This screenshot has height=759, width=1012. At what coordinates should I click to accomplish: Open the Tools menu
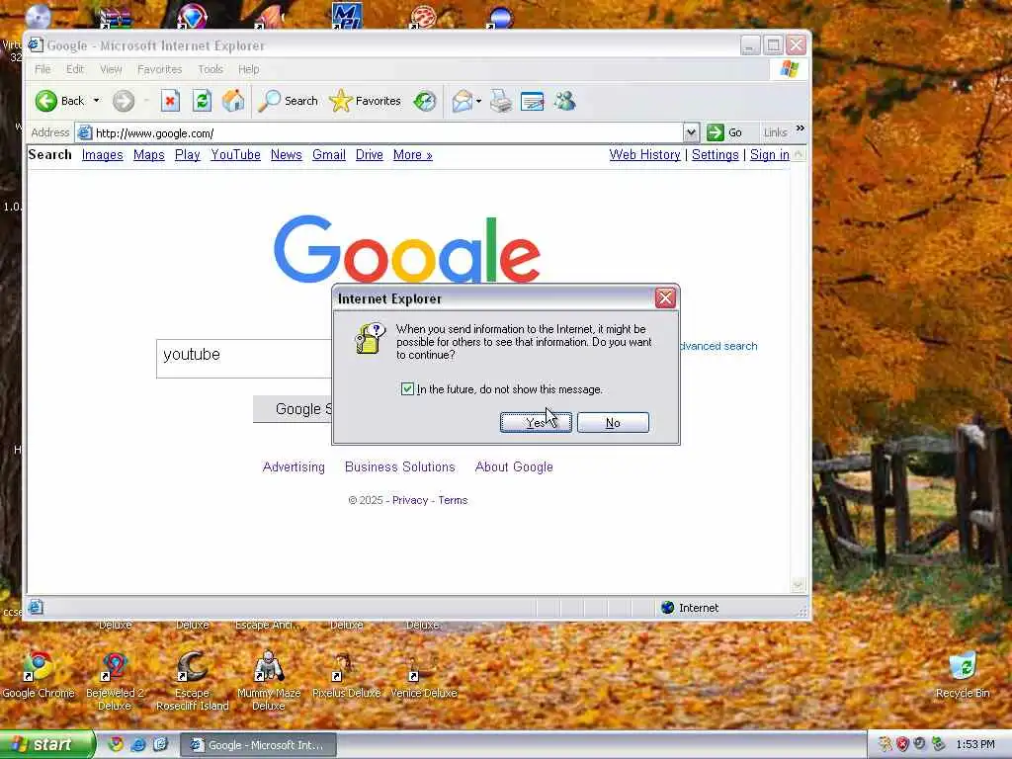tap(211, 69)
